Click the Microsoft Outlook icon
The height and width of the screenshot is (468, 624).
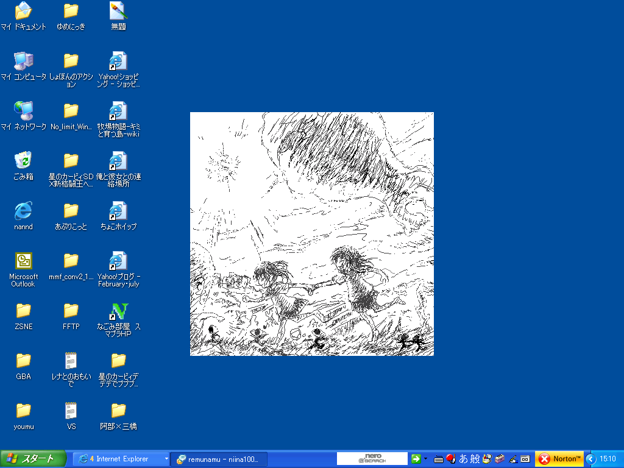click(x=24, y=270)
